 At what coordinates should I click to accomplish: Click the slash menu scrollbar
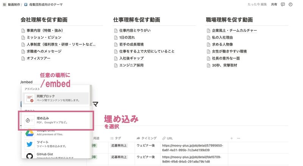tap(91, 96)
